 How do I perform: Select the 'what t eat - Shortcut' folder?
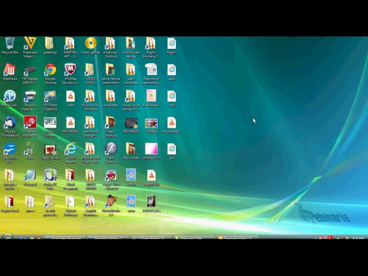pyautogui.click(x=111, y=47)
